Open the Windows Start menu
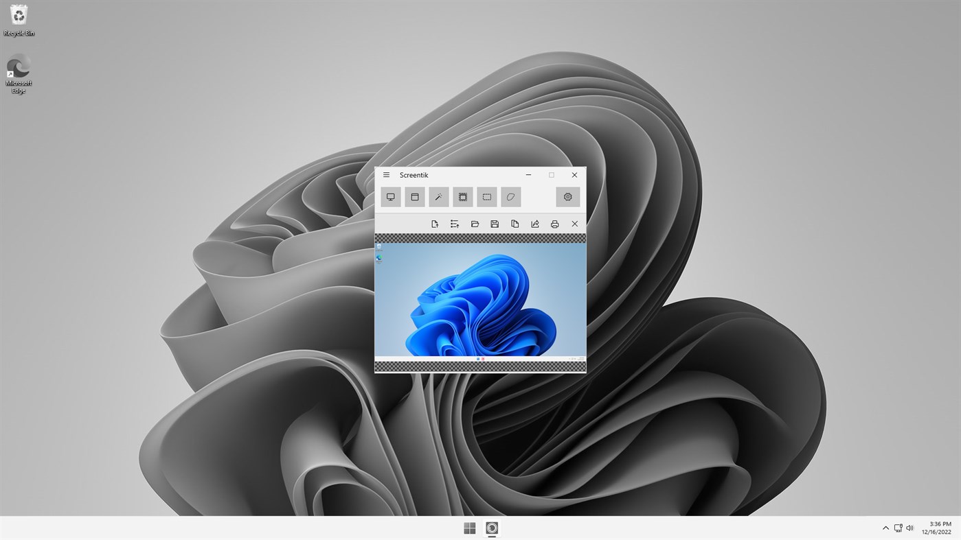 pyautogui.click(x=469, y=527)
